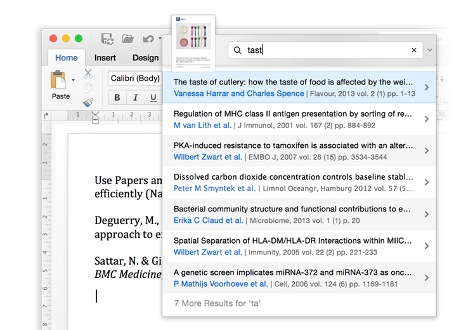The image size is (454, 330).
Task: Expand chevron for Spatial Separation result
Action: click(427, 246)
